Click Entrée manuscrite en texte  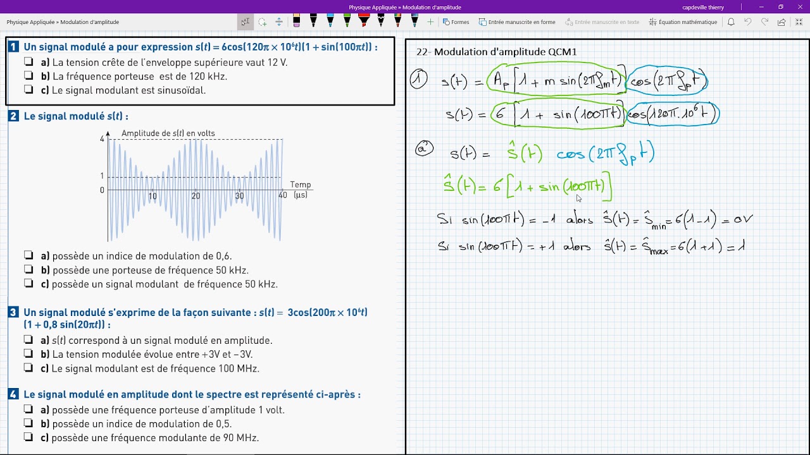(x=602, y=22)
